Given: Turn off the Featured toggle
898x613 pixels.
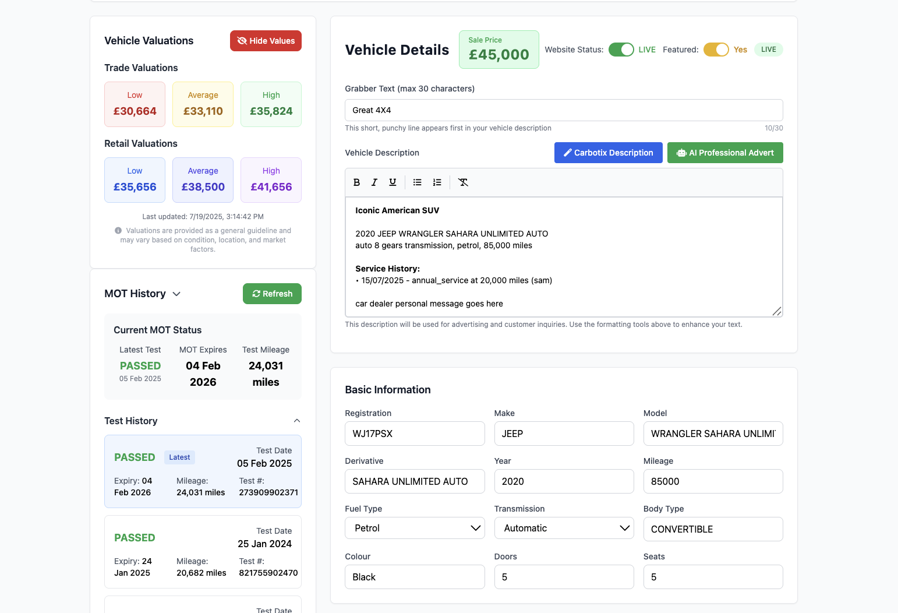Looking at the screenshot, I should click(x=716, y=50).
